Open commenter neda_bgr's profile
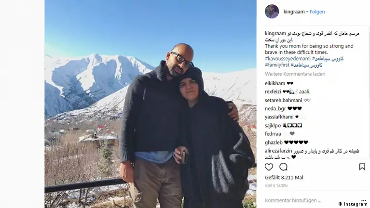370x208 pixels. tap(275, 109)
